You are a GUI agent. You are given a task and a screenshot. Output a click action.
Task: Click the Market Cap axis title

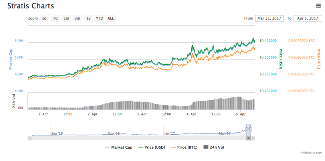10,59
